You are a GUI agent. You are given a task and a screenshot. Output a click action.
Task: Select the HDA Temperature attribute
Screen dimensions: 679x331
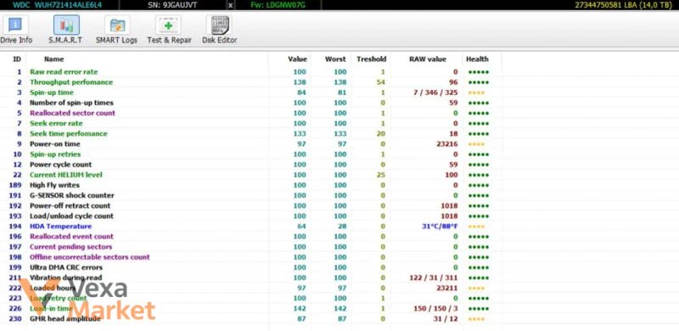(60, 227)
